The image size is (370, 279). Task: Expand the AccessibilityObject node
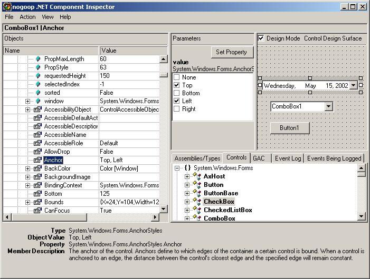(x=27, y=109)
